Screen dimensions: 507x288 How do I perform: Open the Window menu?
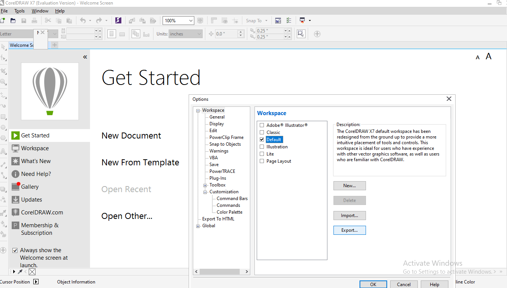click(40, 11)
